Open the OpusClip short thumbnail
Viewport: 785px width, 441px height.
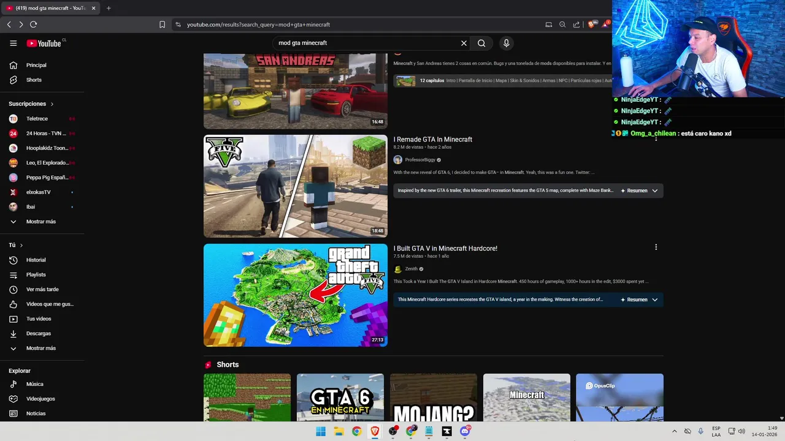point(619,398)
